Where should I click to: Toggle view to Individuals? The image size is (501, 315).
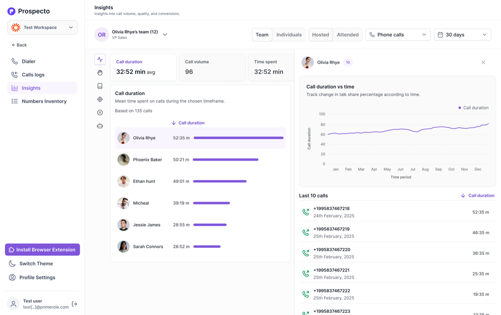coord(289,35)
